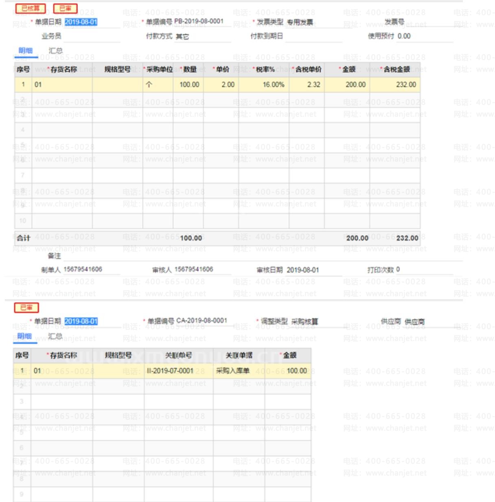Click the 已核算 stamp in the top form
This screenshot has width=495, height=502.
click(x=31, y=8)
